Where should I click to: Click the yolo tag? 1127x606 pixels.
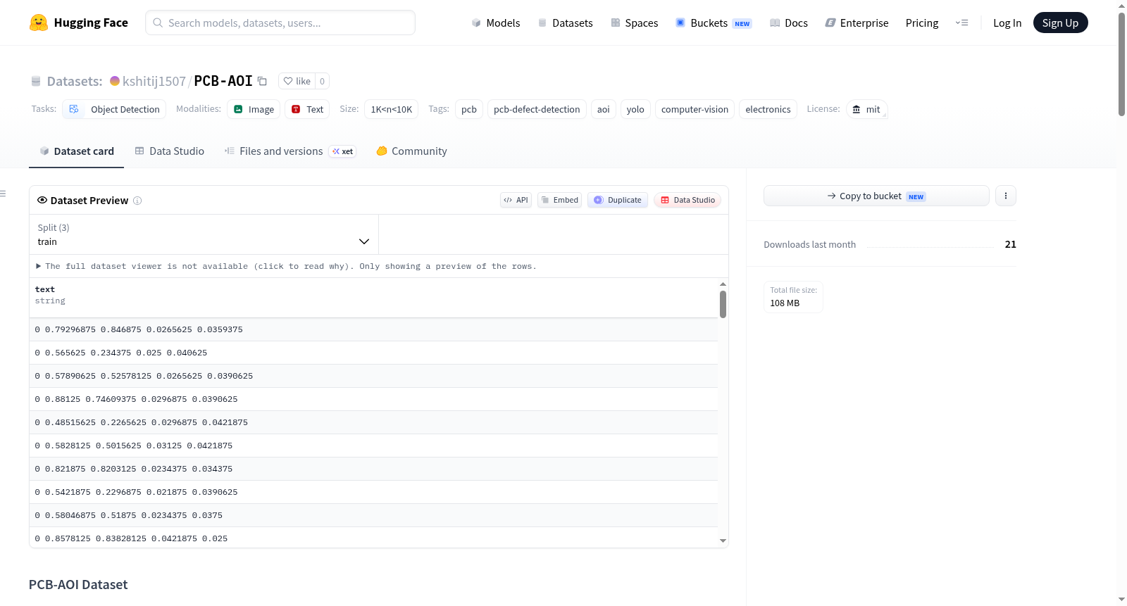pyautogui.click(x=635, y=109)
